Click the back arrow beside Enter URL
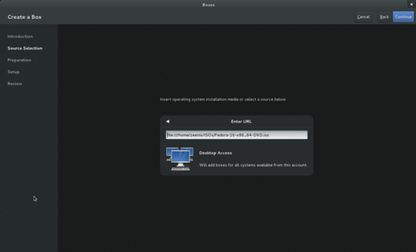This screenshot has height=252, width=416. click(x=168, y=121)
